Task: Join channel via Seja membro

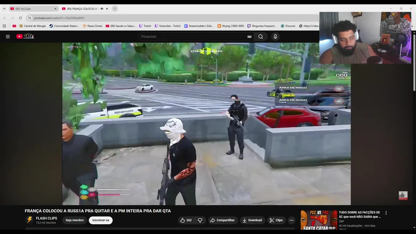Action: (x=75, y=220)
